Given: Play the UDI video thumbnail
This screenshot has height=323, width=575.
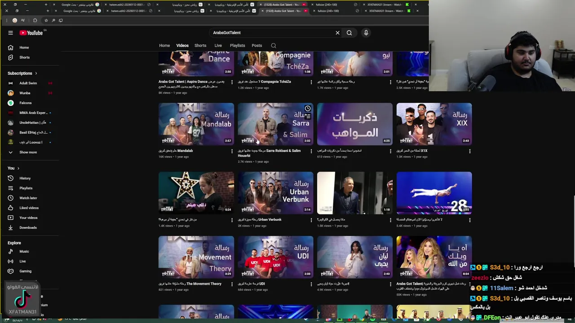Looking at the screenshot, I should 275,257.
